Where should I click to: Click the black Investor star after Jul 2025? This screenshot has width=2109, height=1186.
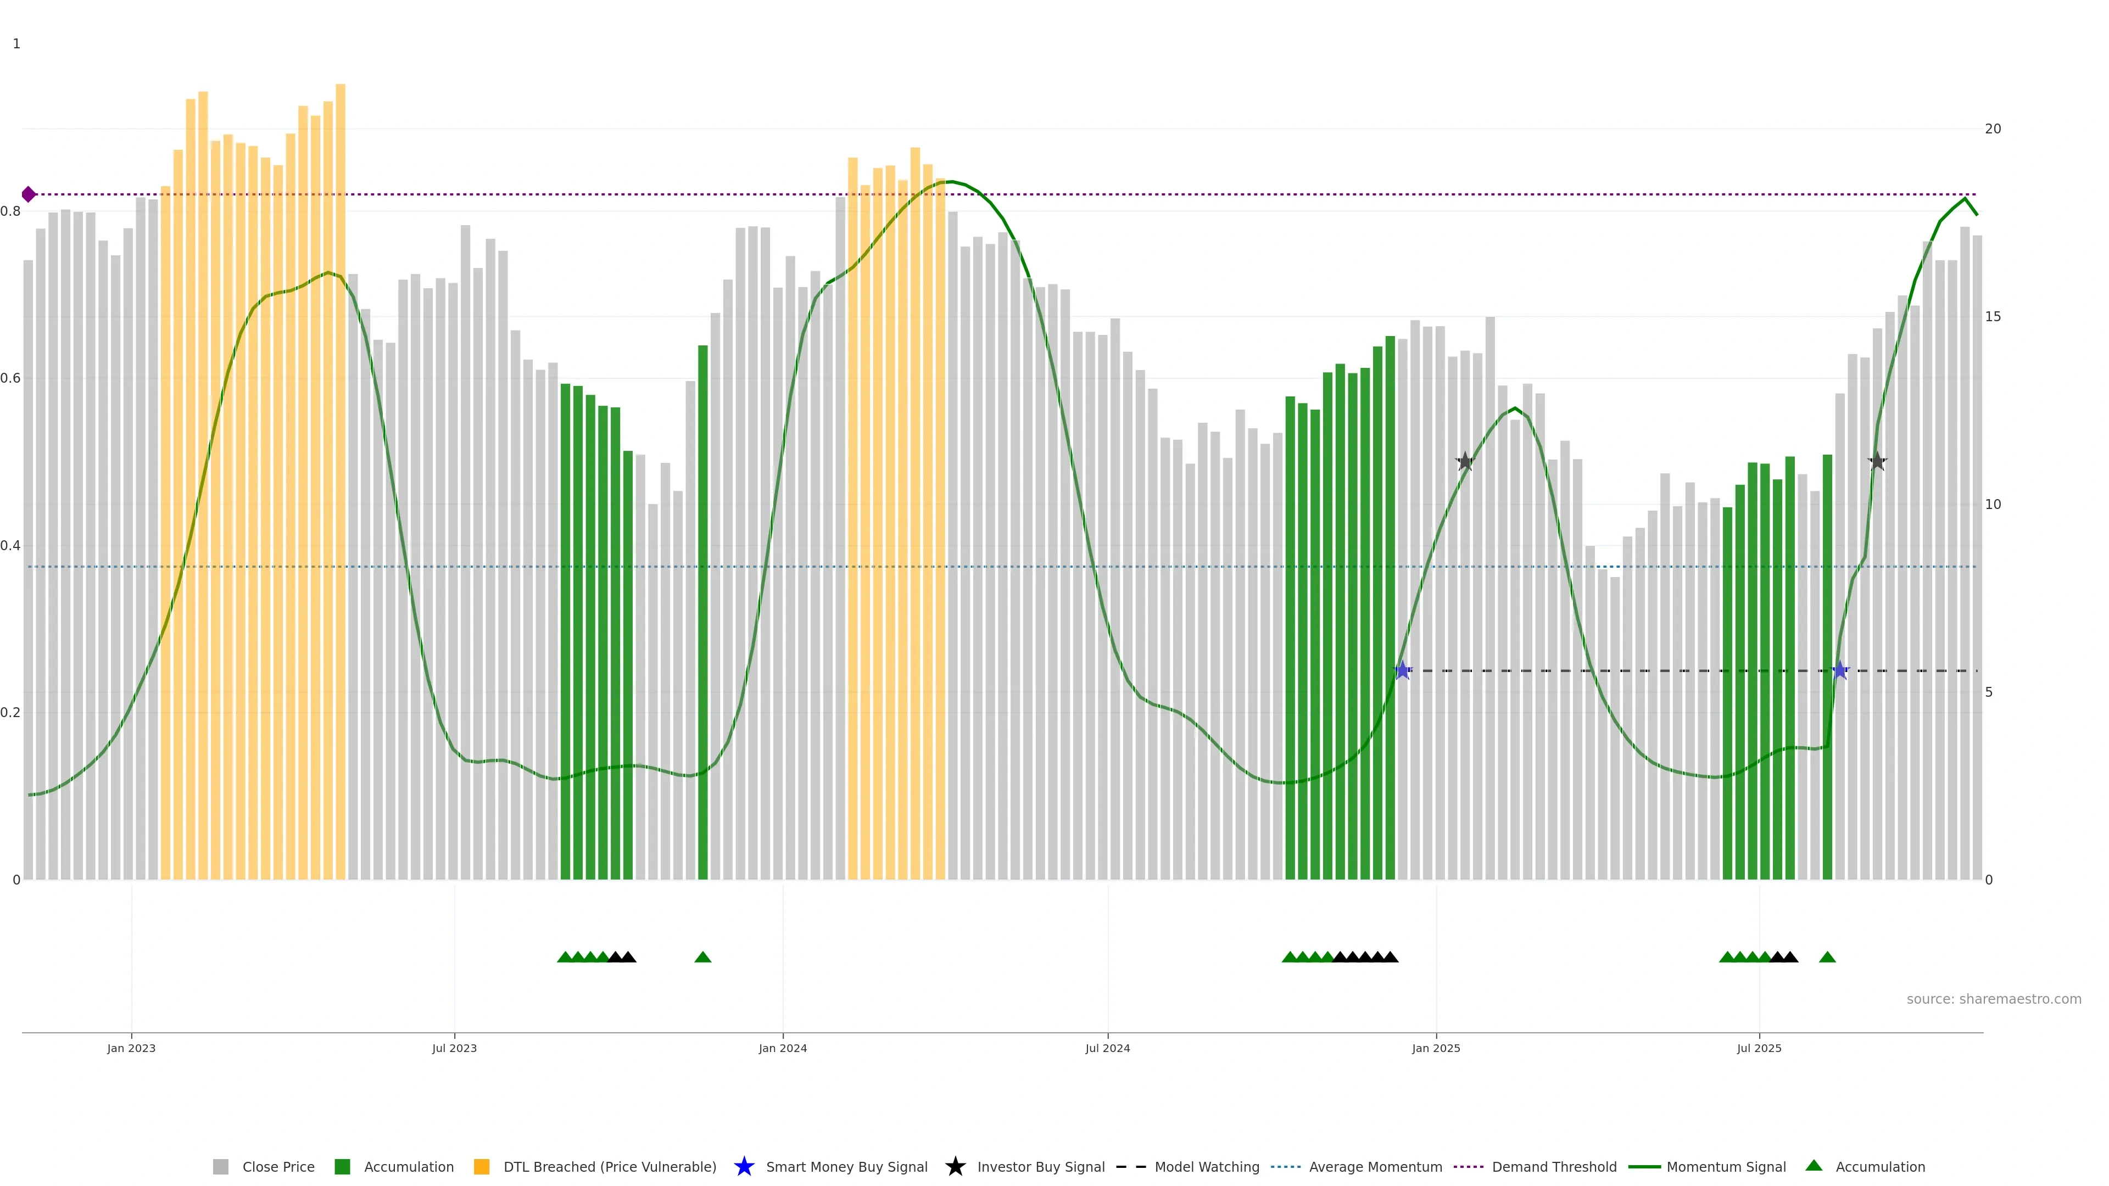pyautogui.click(x=1877, y=462)
